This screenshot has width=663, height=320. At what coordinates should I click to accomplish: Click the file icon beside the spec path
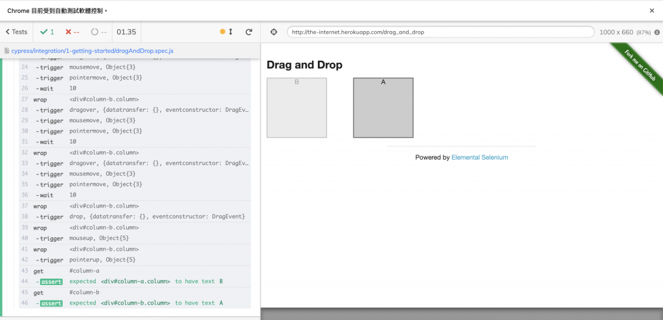tap(6, 50)
